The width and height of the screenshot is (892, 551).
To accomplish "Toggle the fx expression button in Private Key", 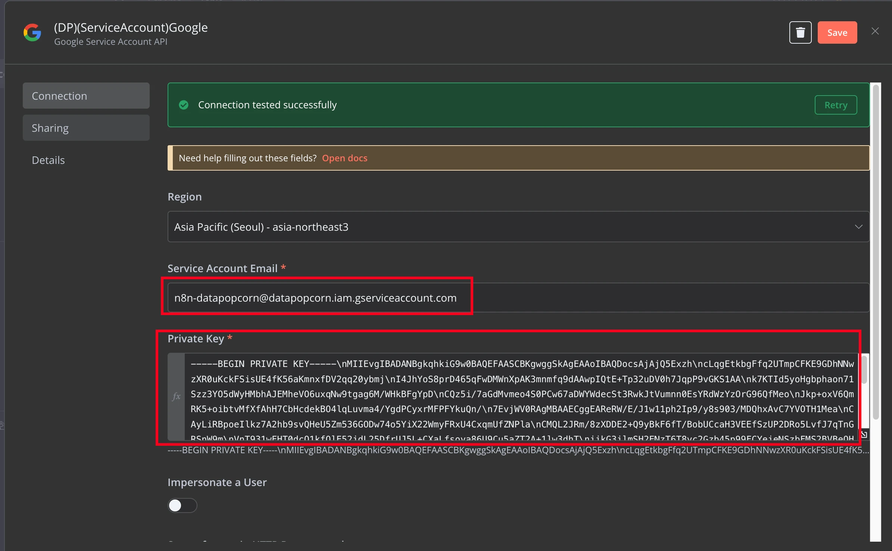I will tap(176, 396).
